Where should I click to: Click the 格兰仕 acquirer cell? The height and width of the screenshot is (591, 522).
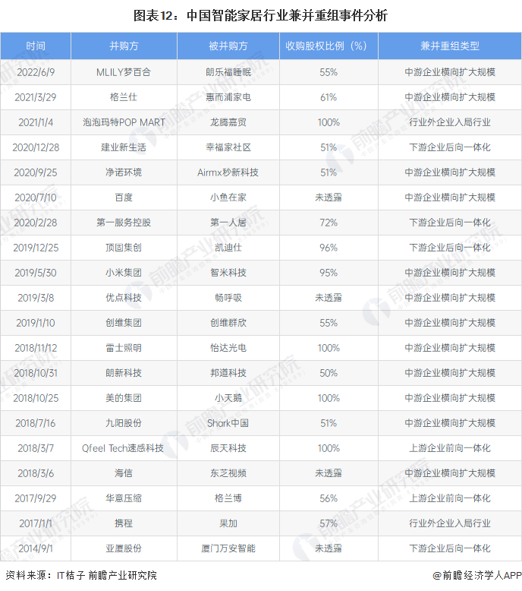pos(124,97)
